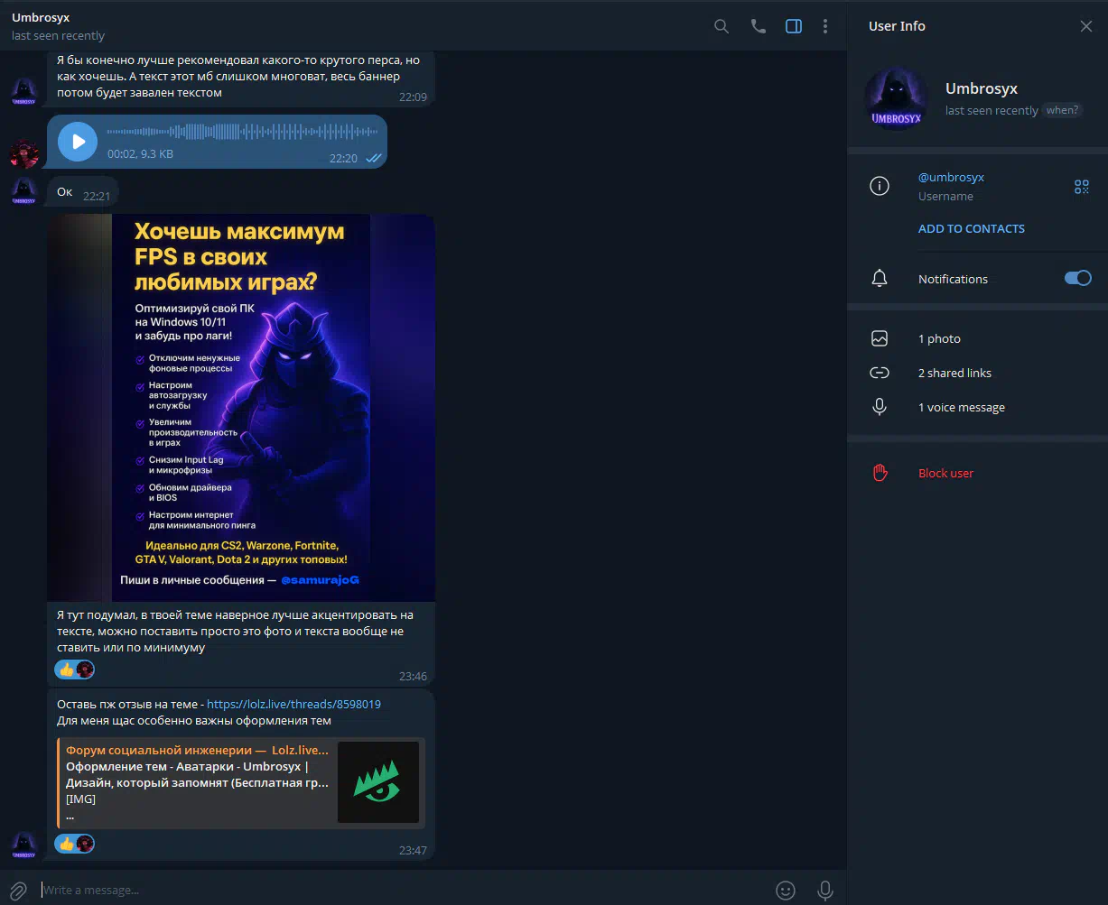Viewport: 1108px width, 905px height.
Task: Click the Umbrosyx chat header name
Action: pyautogui.click(x=41, y=18)
